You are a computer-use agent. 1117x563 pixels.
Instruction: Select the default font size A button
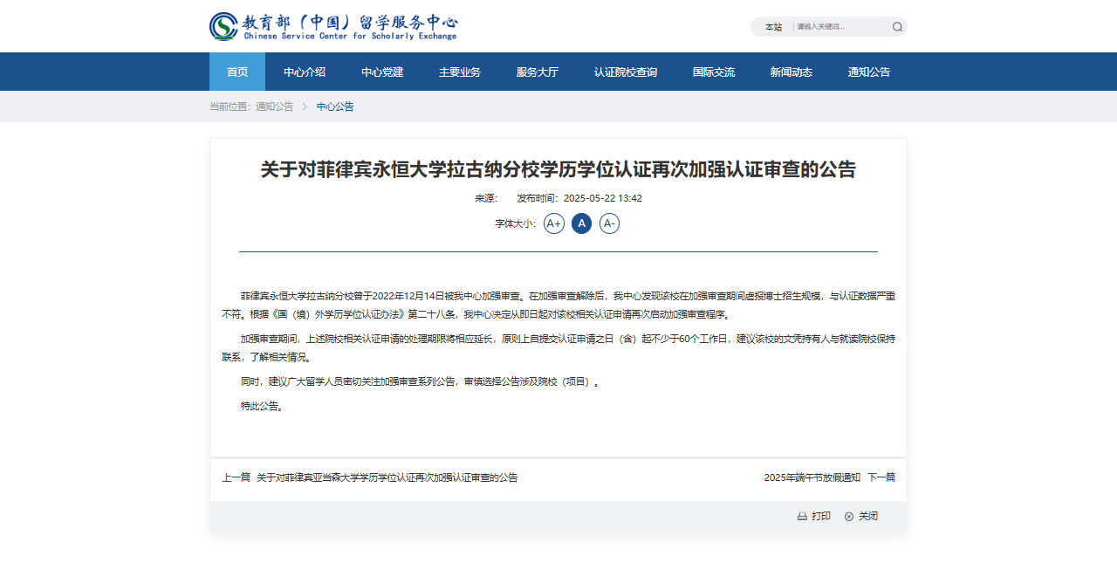(581, 223)
